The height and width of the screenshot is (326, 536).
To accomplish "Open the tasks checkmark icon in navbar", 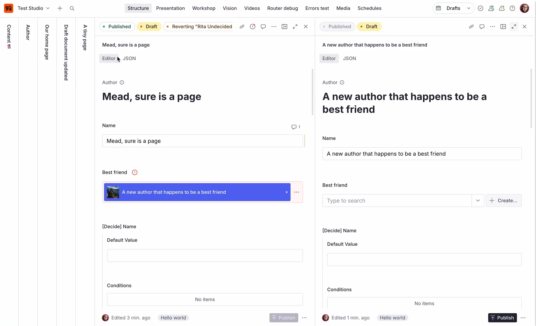I will coord(481,8).
